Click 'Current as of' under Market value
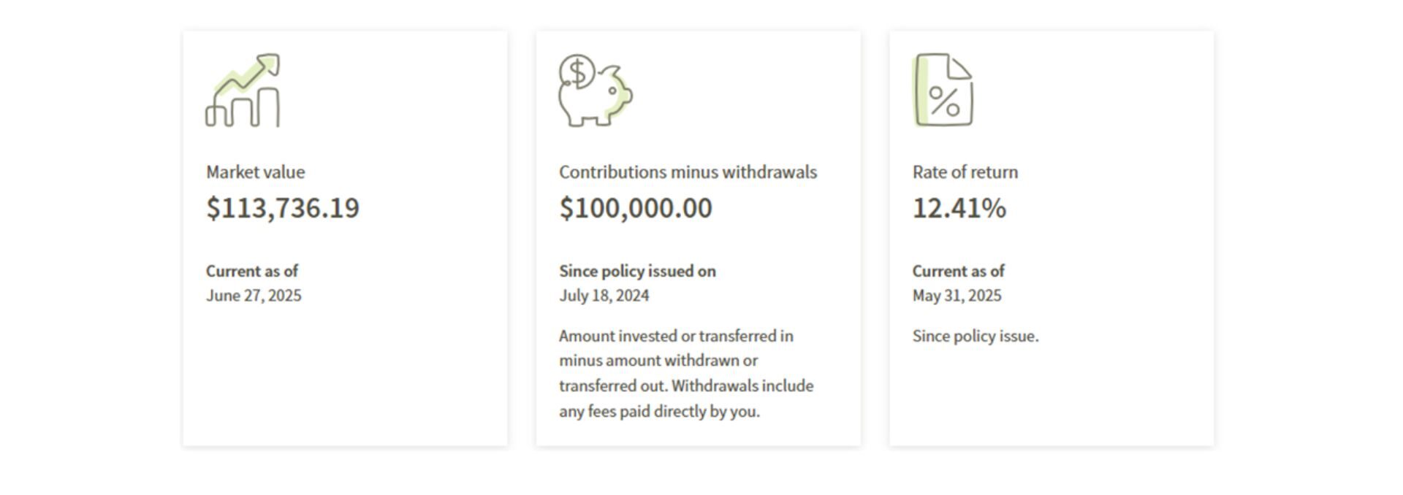The width and height of the screenshot is (1403, 495). [252, 271]
